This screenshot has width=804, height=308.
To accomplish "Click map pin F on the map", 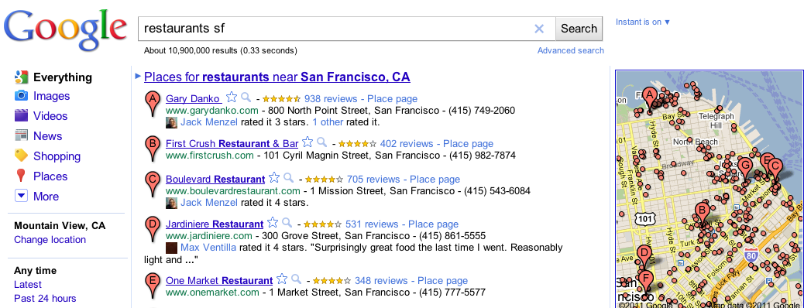I will (x=646, y=283).
